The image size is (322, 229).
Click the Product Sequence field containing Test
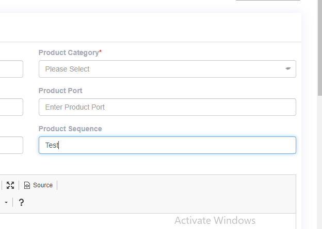point(167,145)
